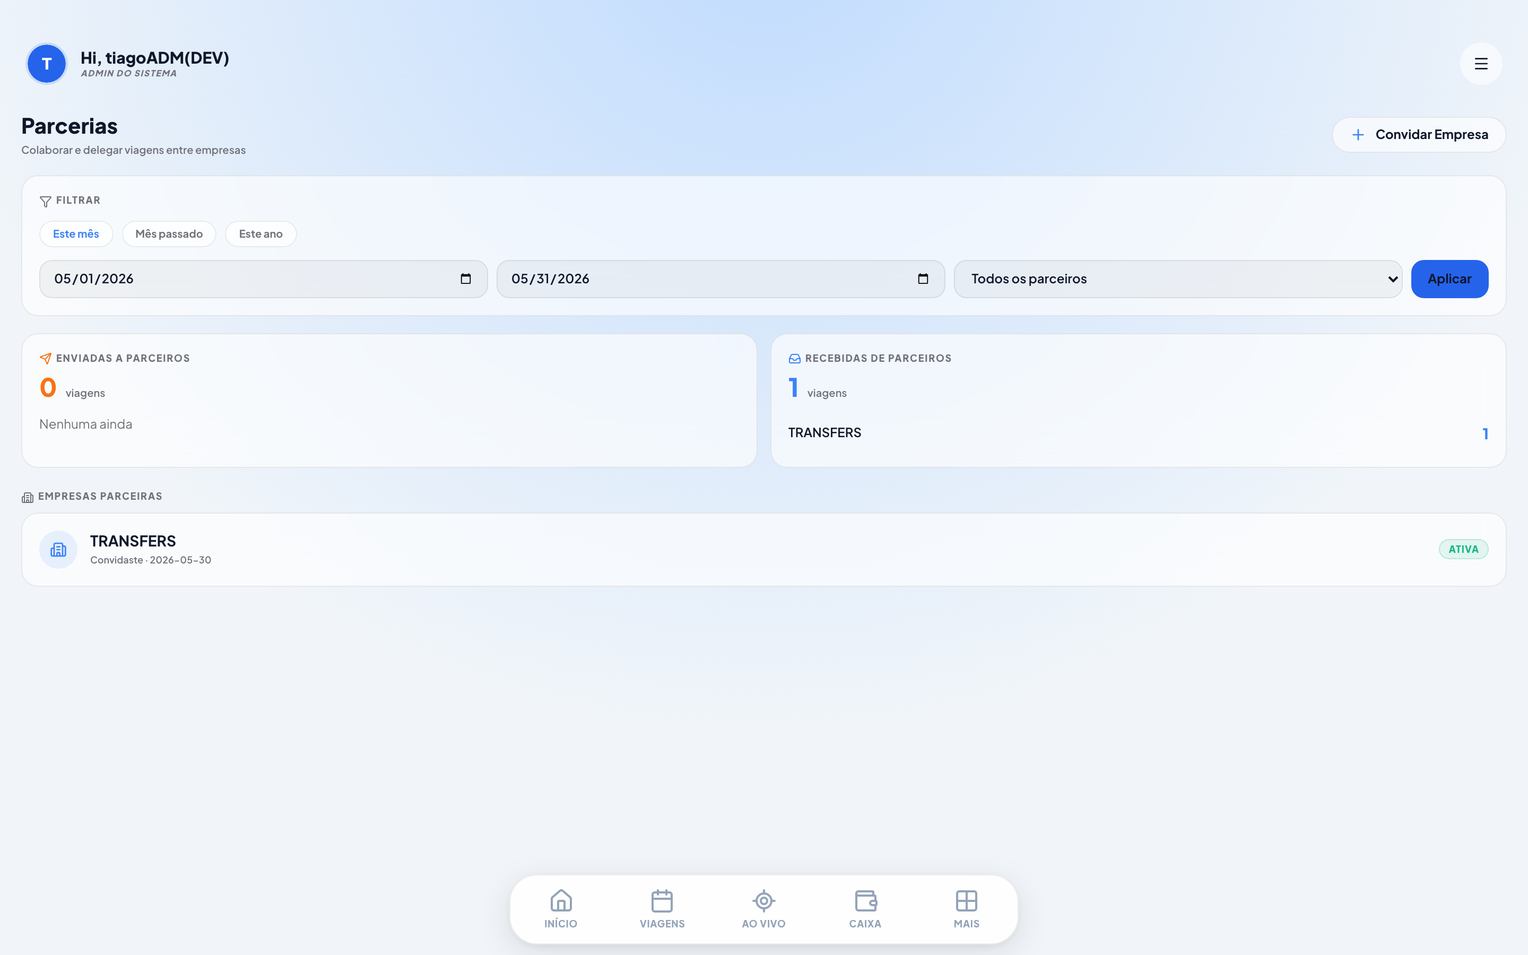Image resolution: width=1528 pixels, height=955 pixels.
Task: Click the Convidar Empresa button
Action: pos(1419,135)
